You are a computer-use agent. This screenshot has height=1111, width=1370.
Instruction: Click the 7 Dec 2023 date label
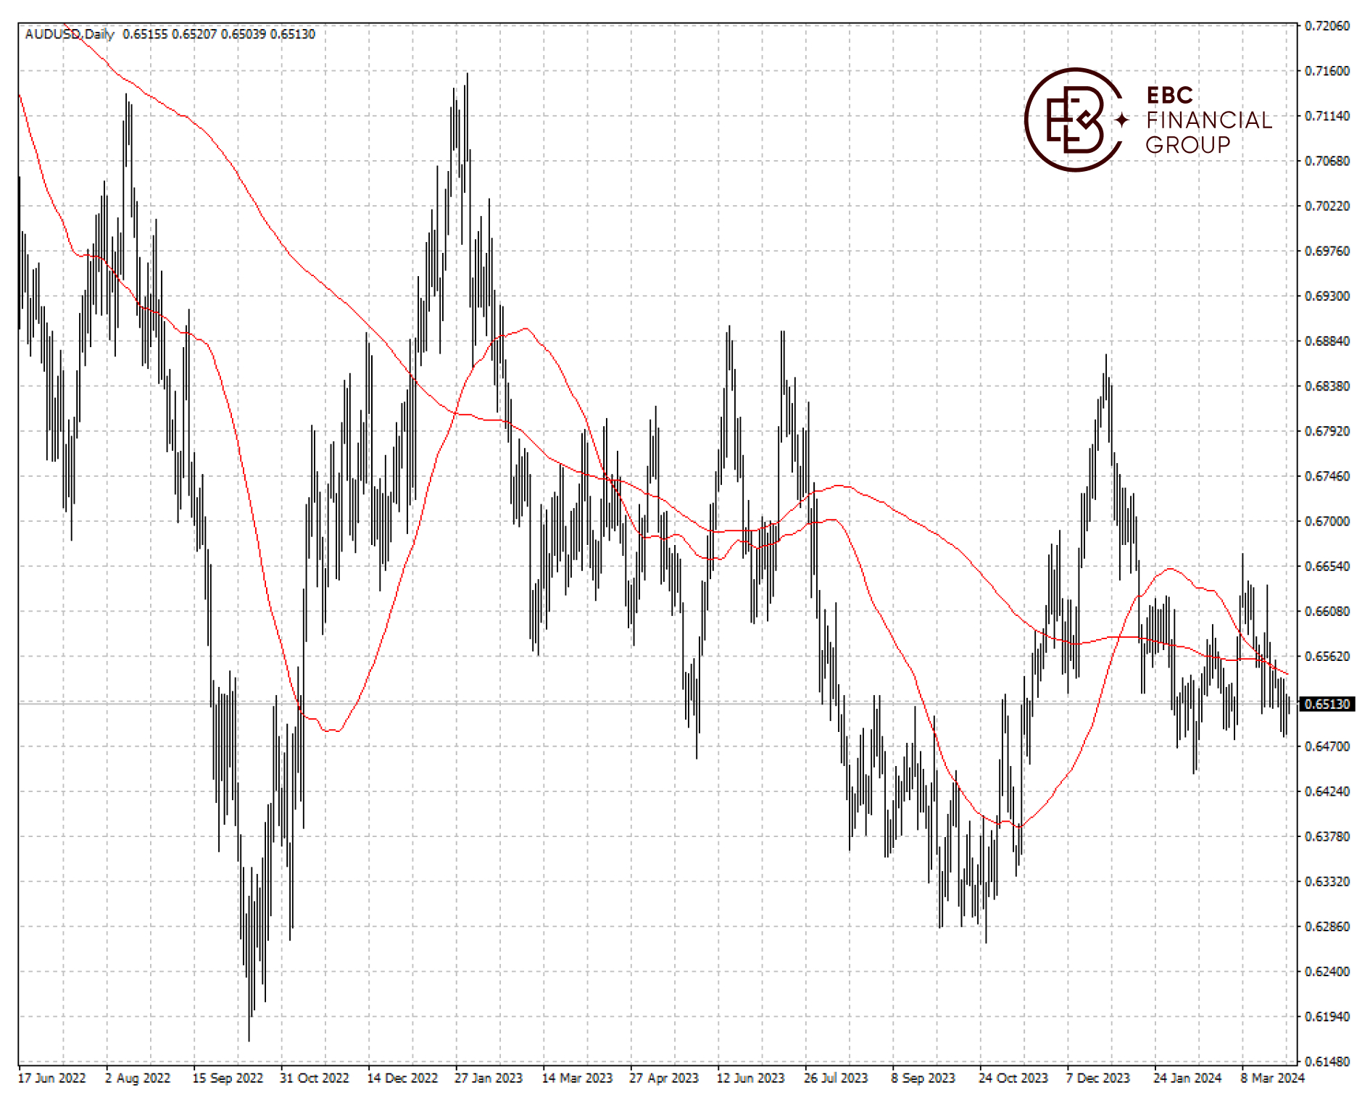[x=1098, y=1078]
